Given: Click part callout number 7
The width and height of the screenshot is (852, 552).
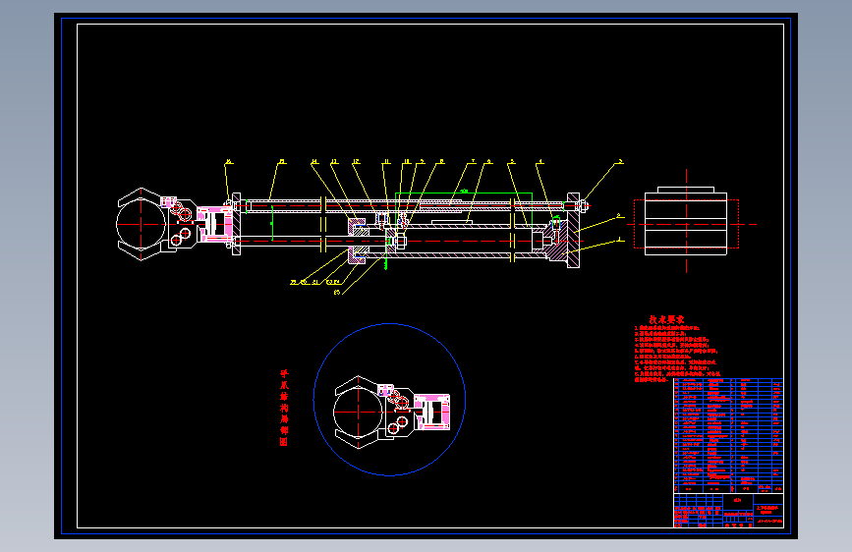Looking at the screenshot, I should point(474,161).
